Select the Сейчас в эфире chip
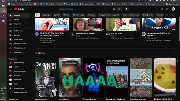Viewport: 180px width, 101px height. [x=78, y=15]
